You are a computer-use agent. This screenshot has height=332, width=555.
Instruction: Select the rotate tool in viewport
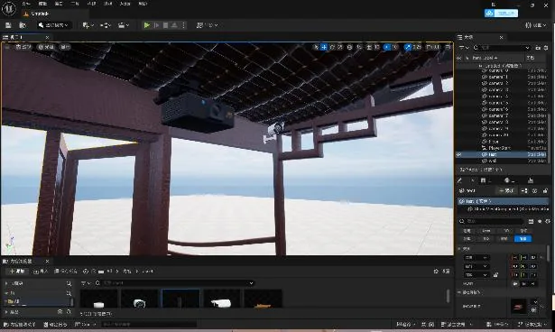(332, 47)
